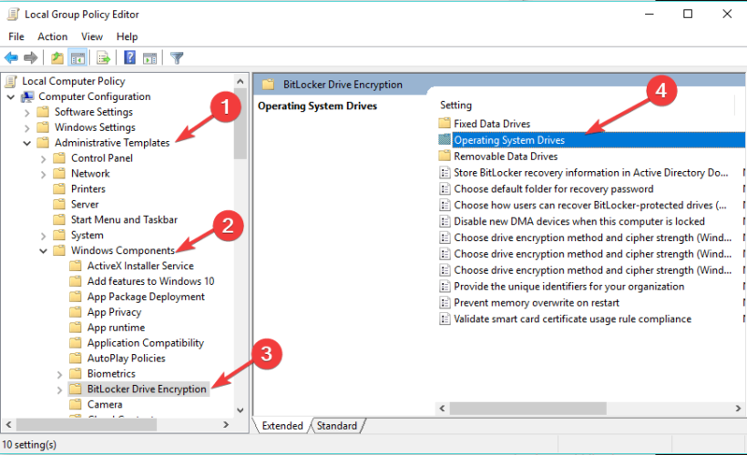Viewport: 747px width, 455px height.
Task: Collapse the Computer Configuration node
Action: coord(11,96)
